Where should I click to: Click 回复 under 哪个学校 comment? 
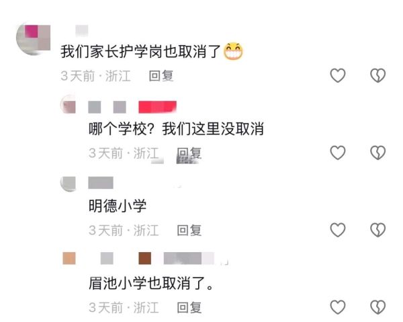point(189,153)
